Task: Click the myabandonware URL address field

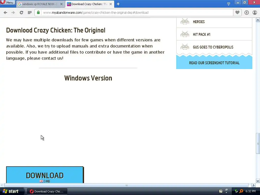Action: point(137,13)
